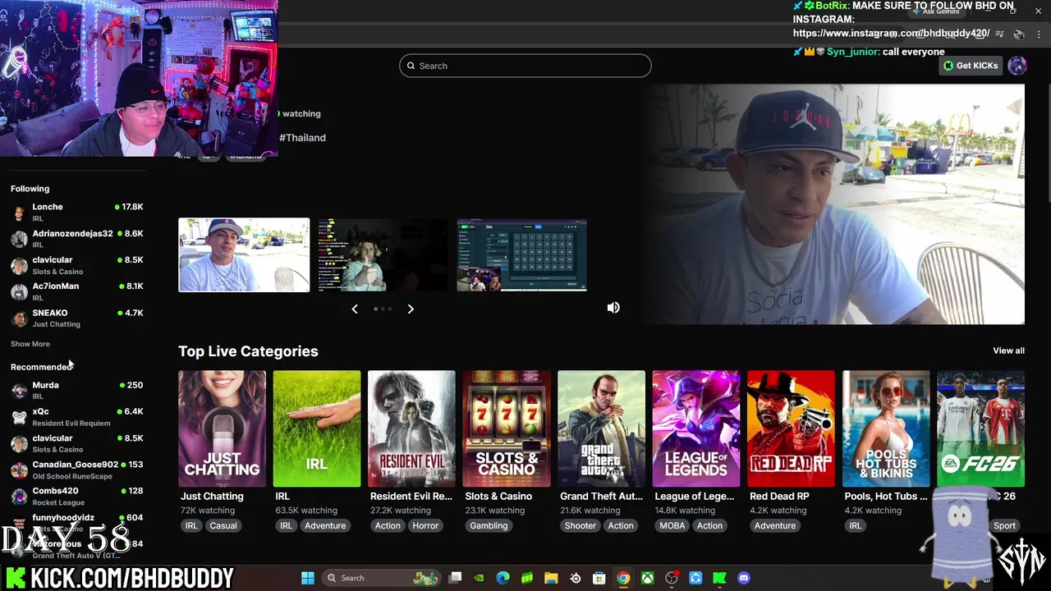Click Adventure tag under IRL category
The height and width of the screenshot is (591, 1051).
(325, 525)
